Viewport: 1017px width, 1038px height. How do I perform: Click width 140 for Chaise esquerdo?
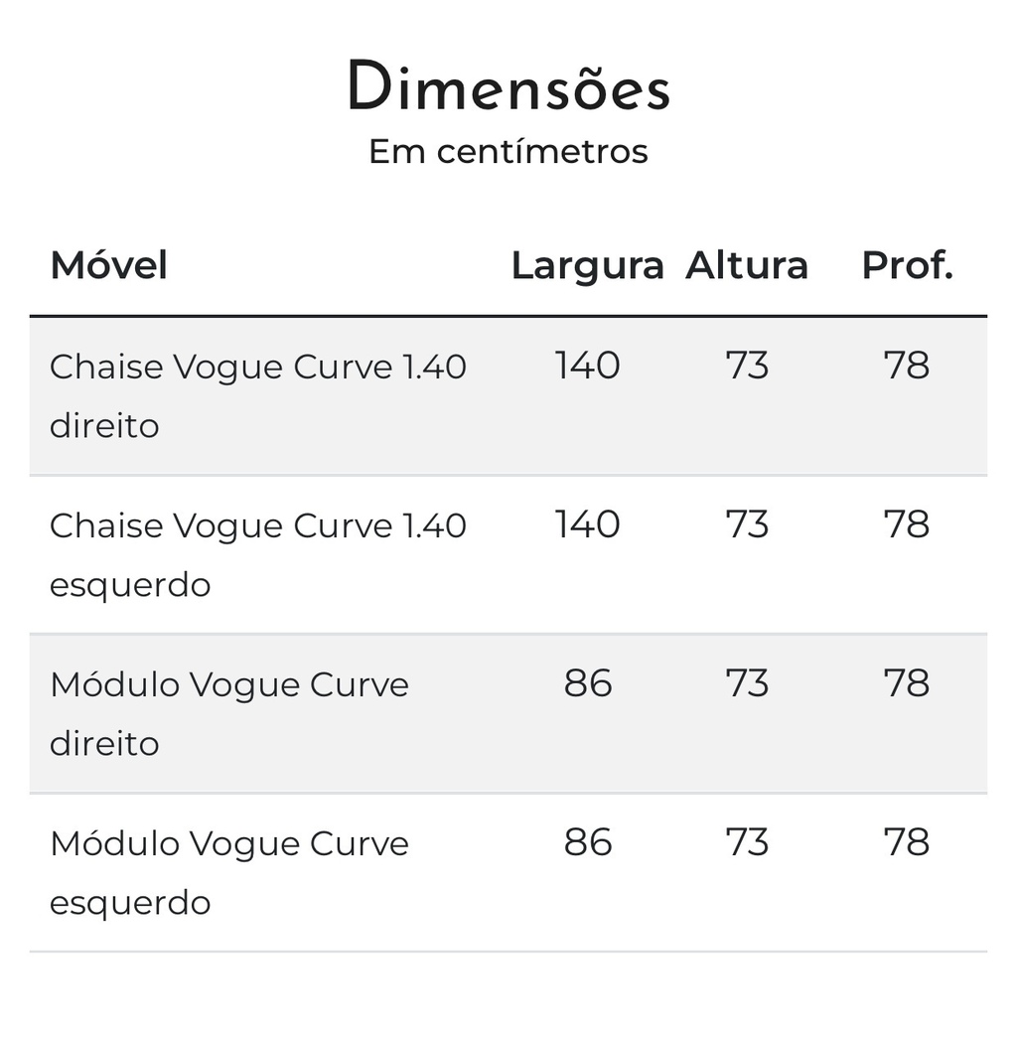(x=587, y=524)
